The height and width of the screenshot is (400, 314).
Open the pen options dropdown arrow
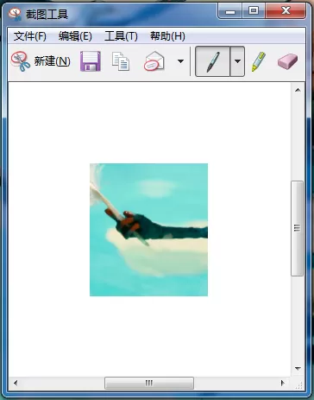[x=237, y=61]
